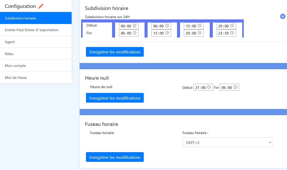This screenshot has height=170, width=287.
Task: Open clock picker for Heure nuit Fin 06:00
Action: tap(235, 87)
